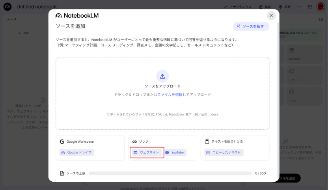Screen dimensions: 328x190
Task: Open the ファイルを選択 link
Action: 170,95
